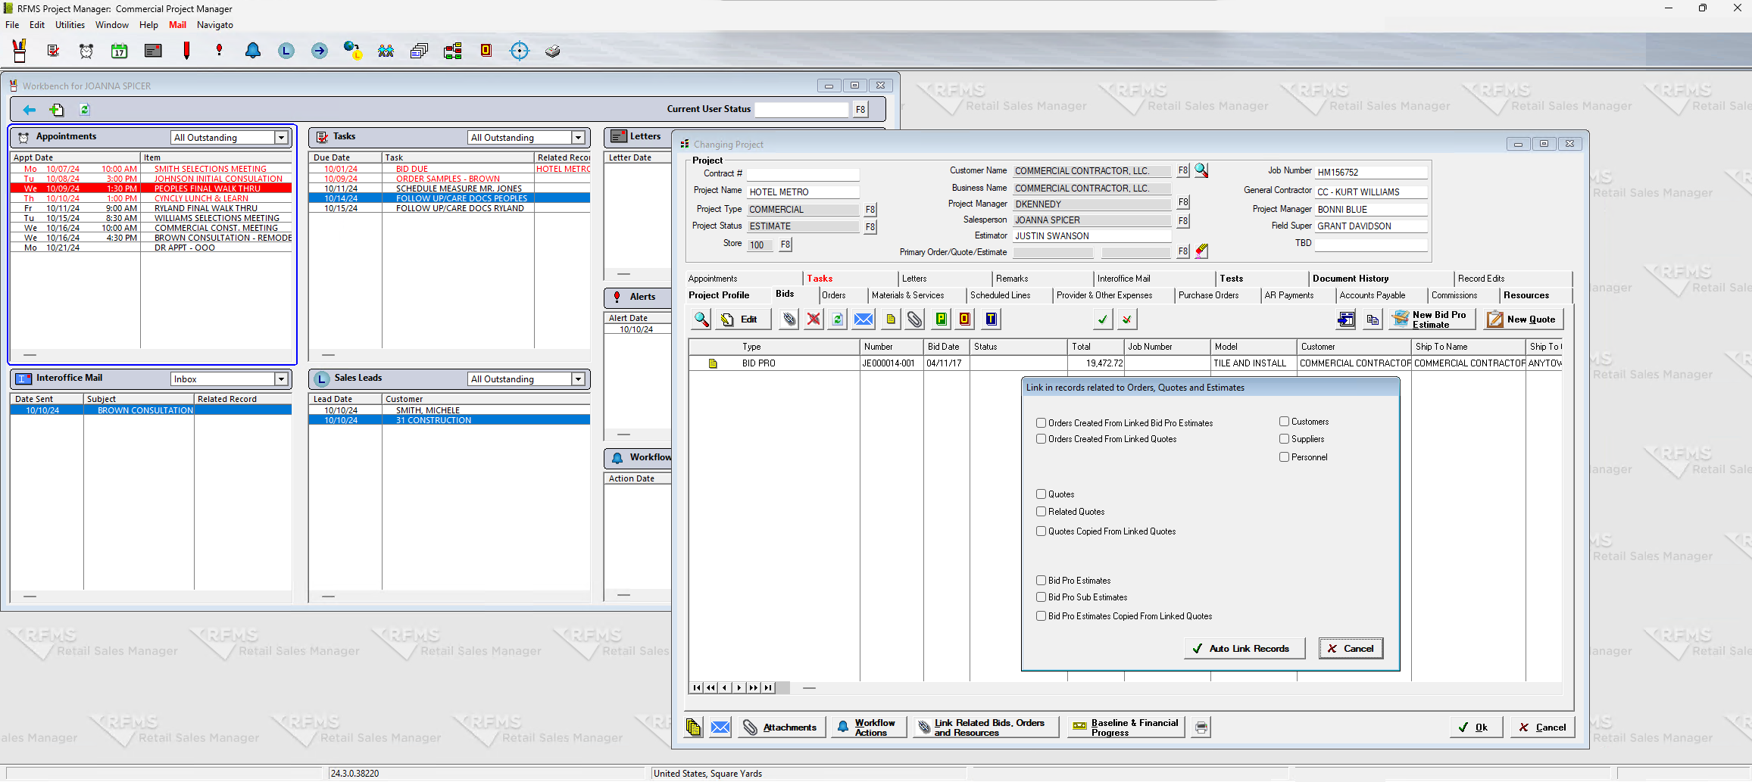
Task: Click the printer icon in the main toolbar
Action: [x=552, y=51]
